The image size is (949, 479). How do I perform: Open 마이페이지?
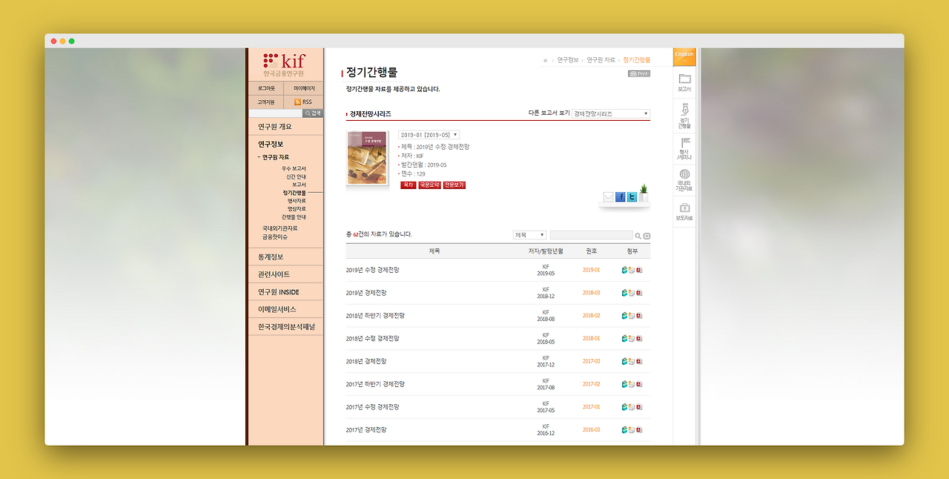303,88
